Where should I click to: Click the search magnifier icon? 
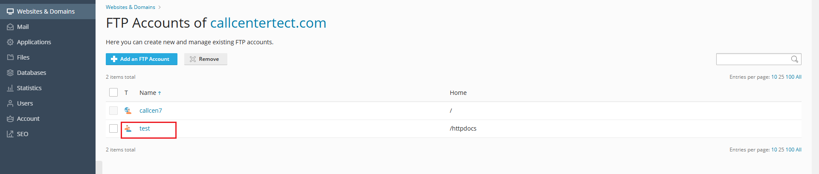point(794,59)
